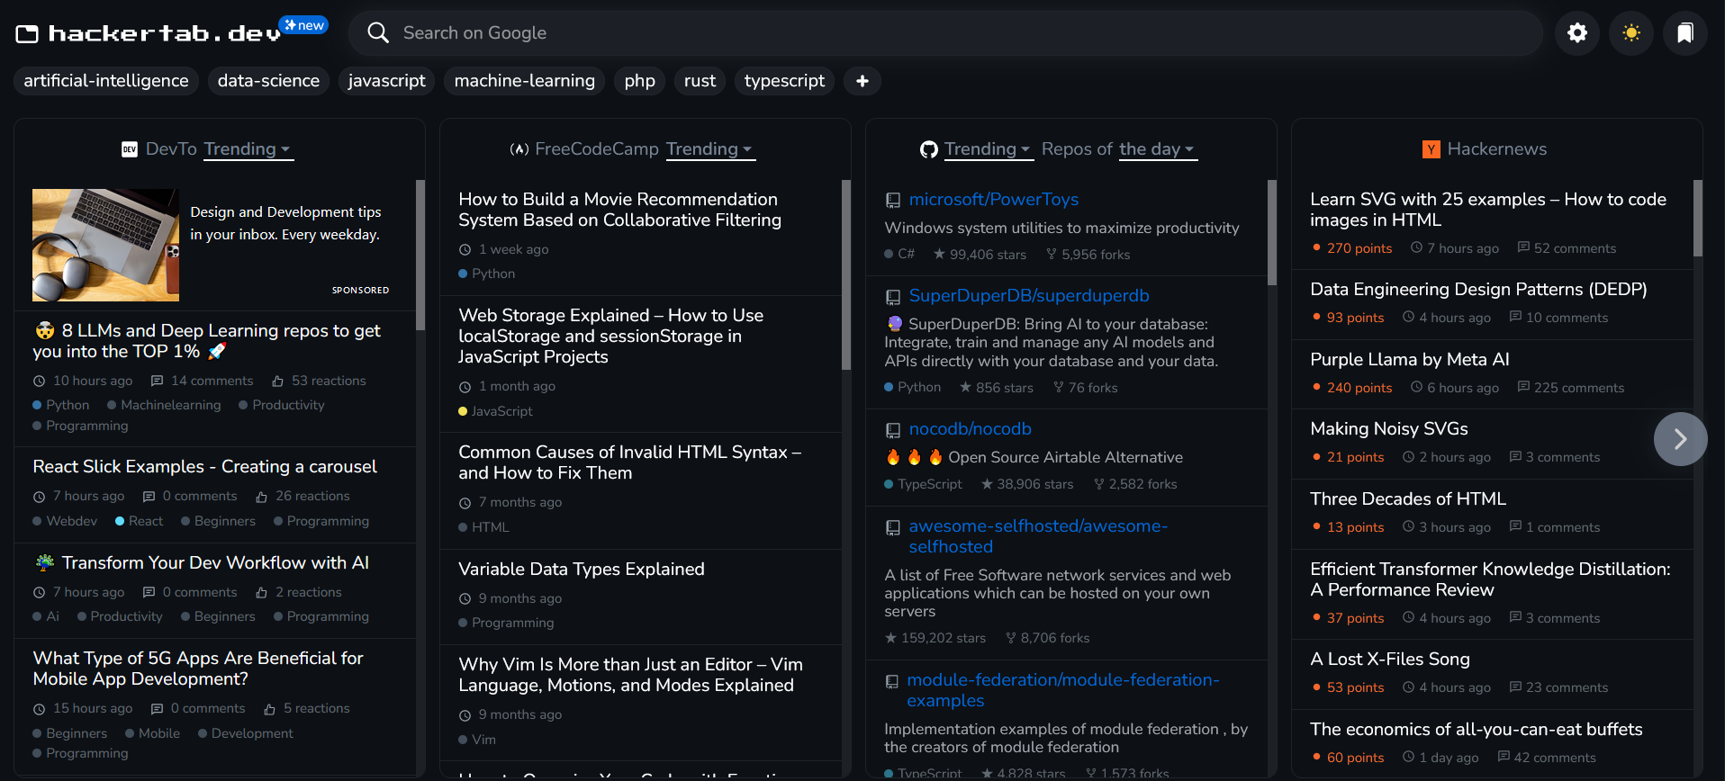Click repo icon beside nocodb/nocodb
Viewport: 1725px width, 781px height.
pyautogui.click(x=893, y=430)
